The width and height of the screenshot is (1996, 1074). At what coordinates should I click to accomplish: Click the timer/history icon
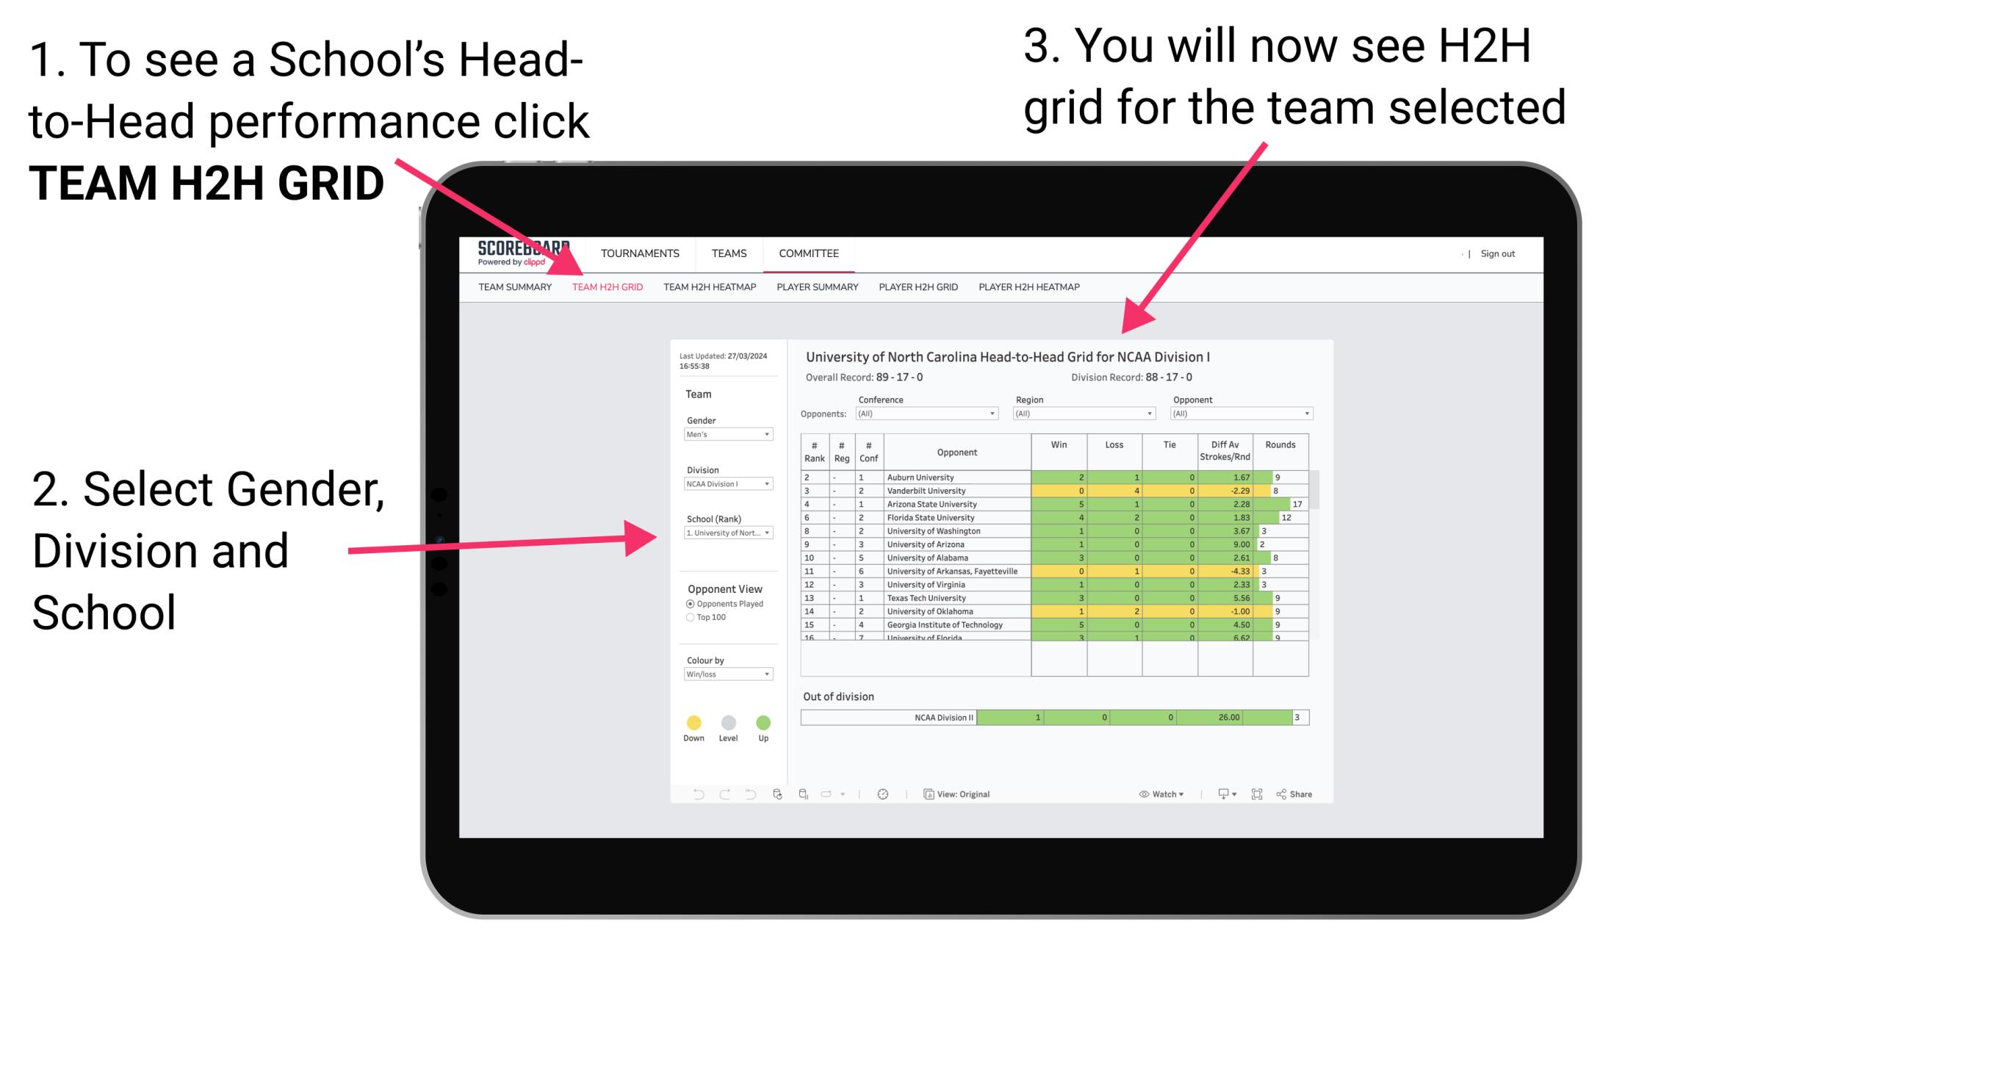tap(881, 793)
